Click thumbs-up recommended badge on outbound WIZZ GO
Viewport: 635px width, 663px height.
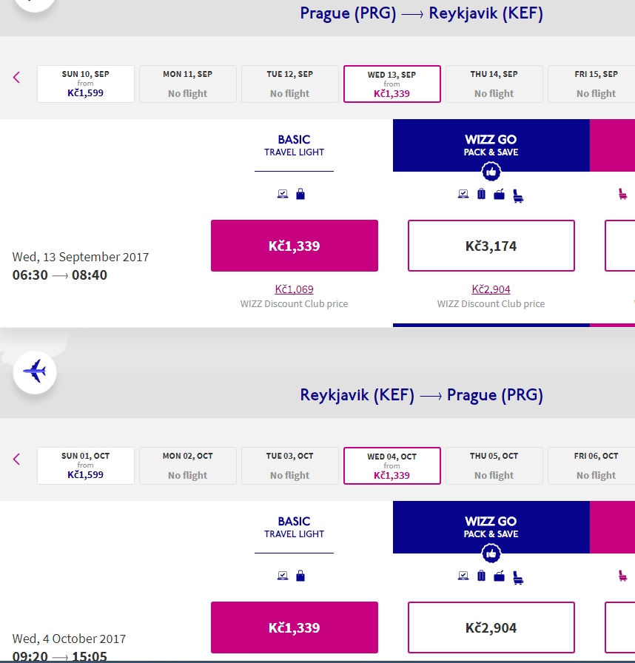[x=491, y=172]
